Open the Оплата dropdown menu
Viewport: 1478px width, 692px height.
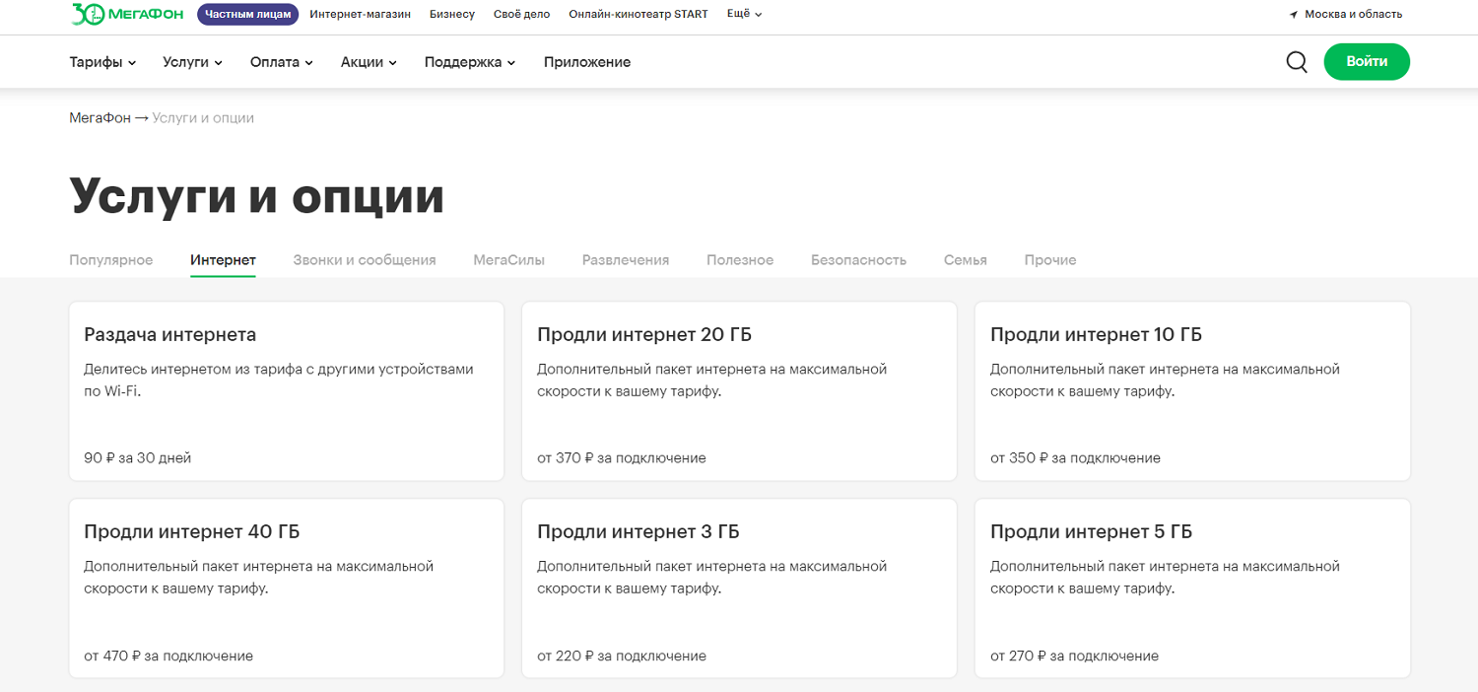coord(281,62)
